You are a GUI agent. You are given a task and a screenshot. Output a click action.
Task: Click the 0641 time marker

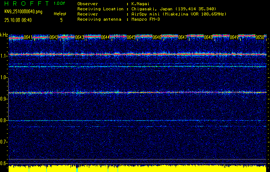(x=28, y=37)
